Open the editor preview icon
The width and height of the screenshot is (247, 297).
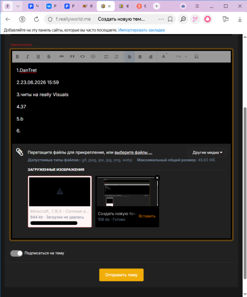pyautogui.click(x=196, y=57)
